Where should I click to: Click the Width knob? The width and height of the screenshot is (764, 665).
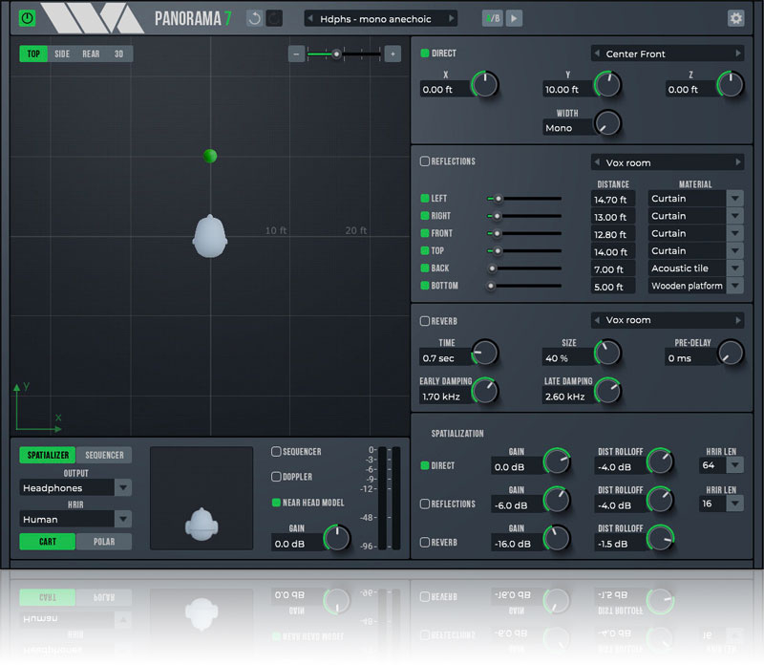(x=607, y=122)
